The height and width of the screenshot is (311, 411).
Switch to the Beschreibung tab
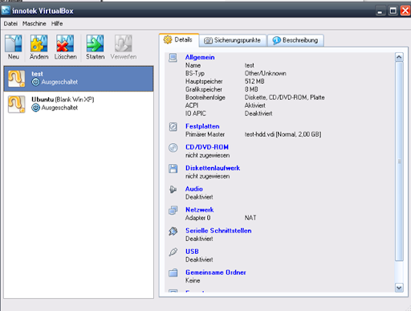click(x=295, y=40)
